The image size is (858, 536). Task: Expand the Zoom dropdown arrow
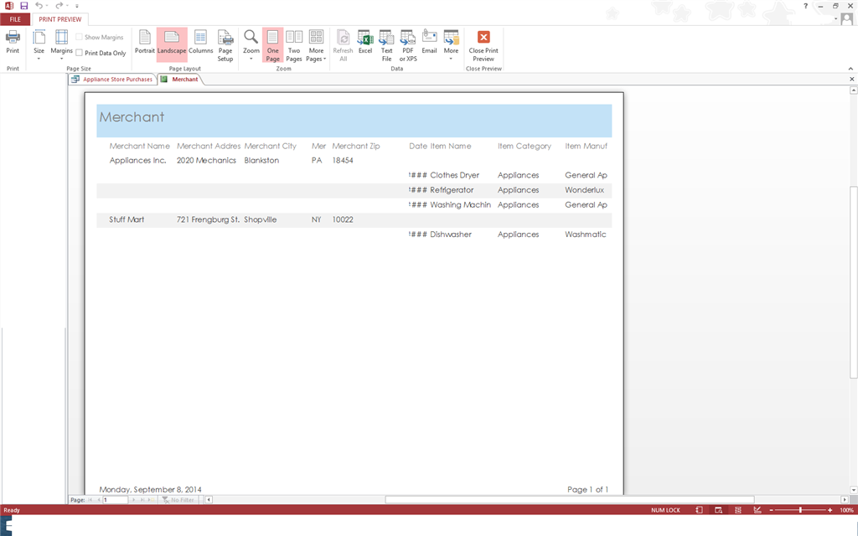[x=251, y=58]
